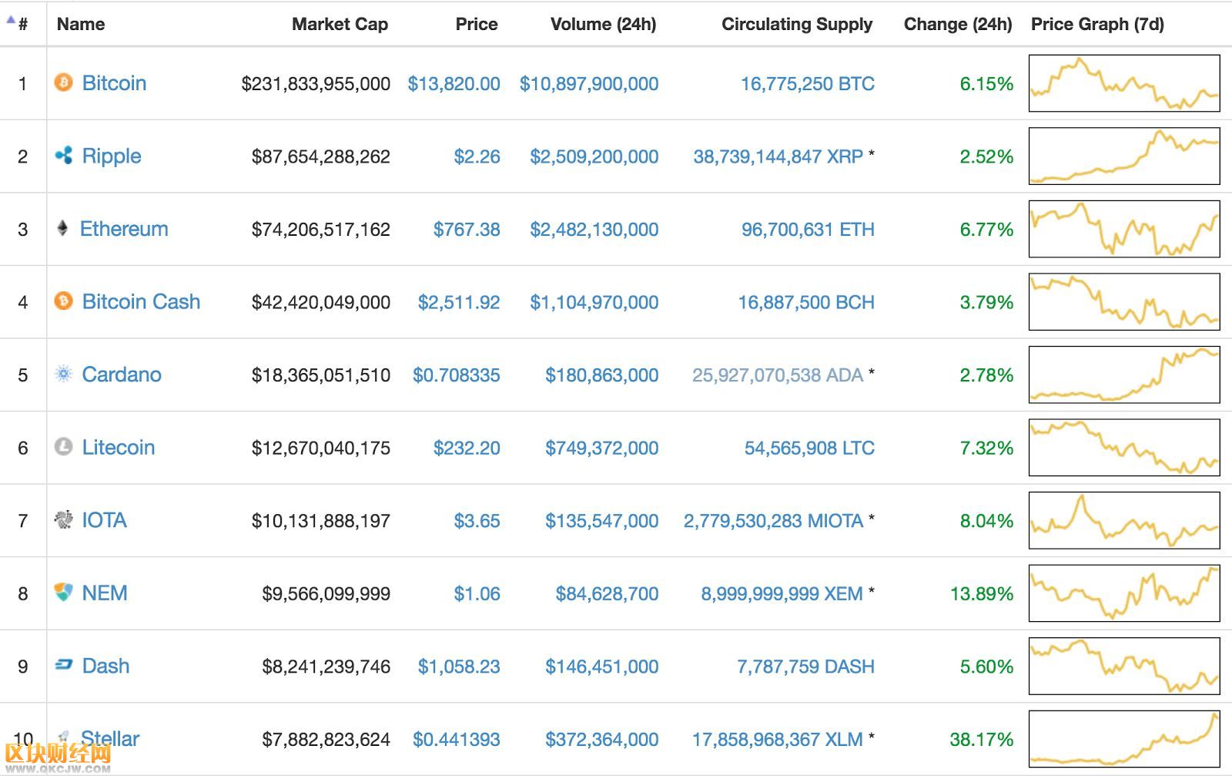Screen dimensions: 1232x776
Task: Click Stellar volume $372,364,000
Action: point(601,739)
